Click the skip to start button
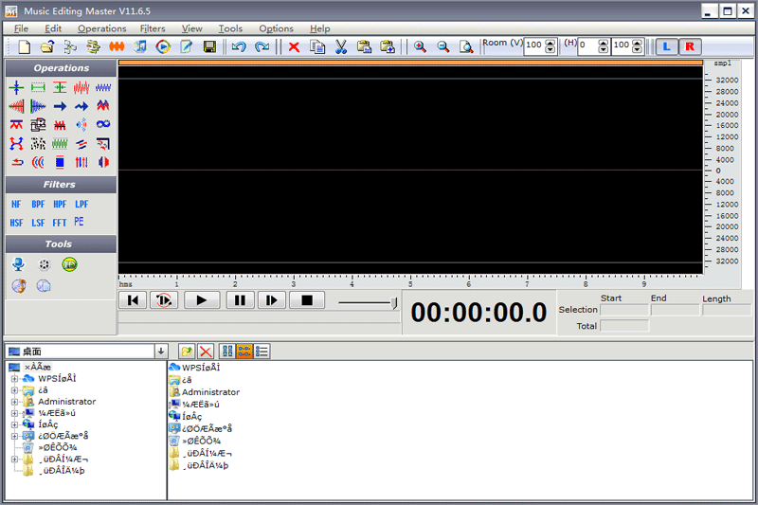Viewport: 758px width, 505px height. 133,300
